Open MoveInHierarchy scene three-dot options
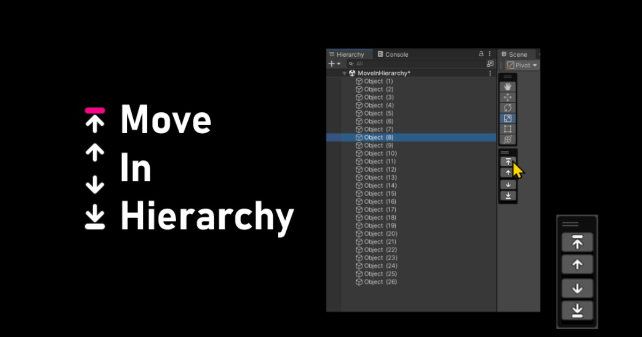642x337 pixels. click(x=490, y=73)
